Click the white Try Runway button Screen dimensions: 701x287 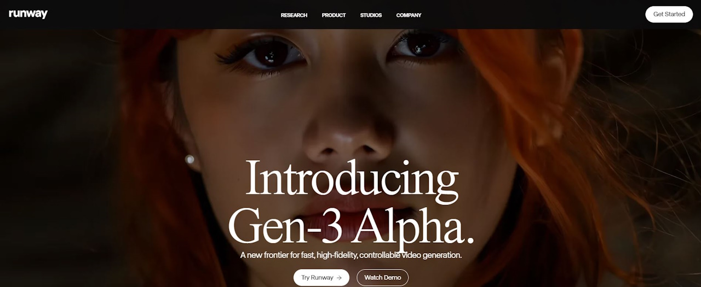[321, 278]
